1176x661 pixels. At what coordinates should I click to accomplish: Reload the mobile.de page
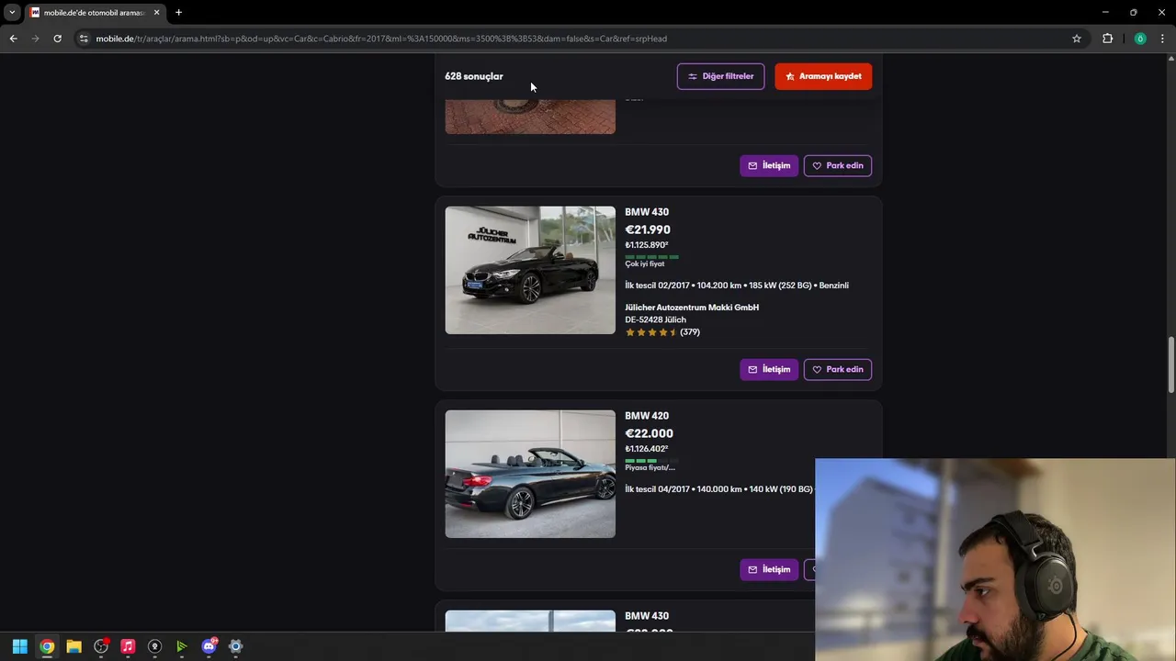57,39
